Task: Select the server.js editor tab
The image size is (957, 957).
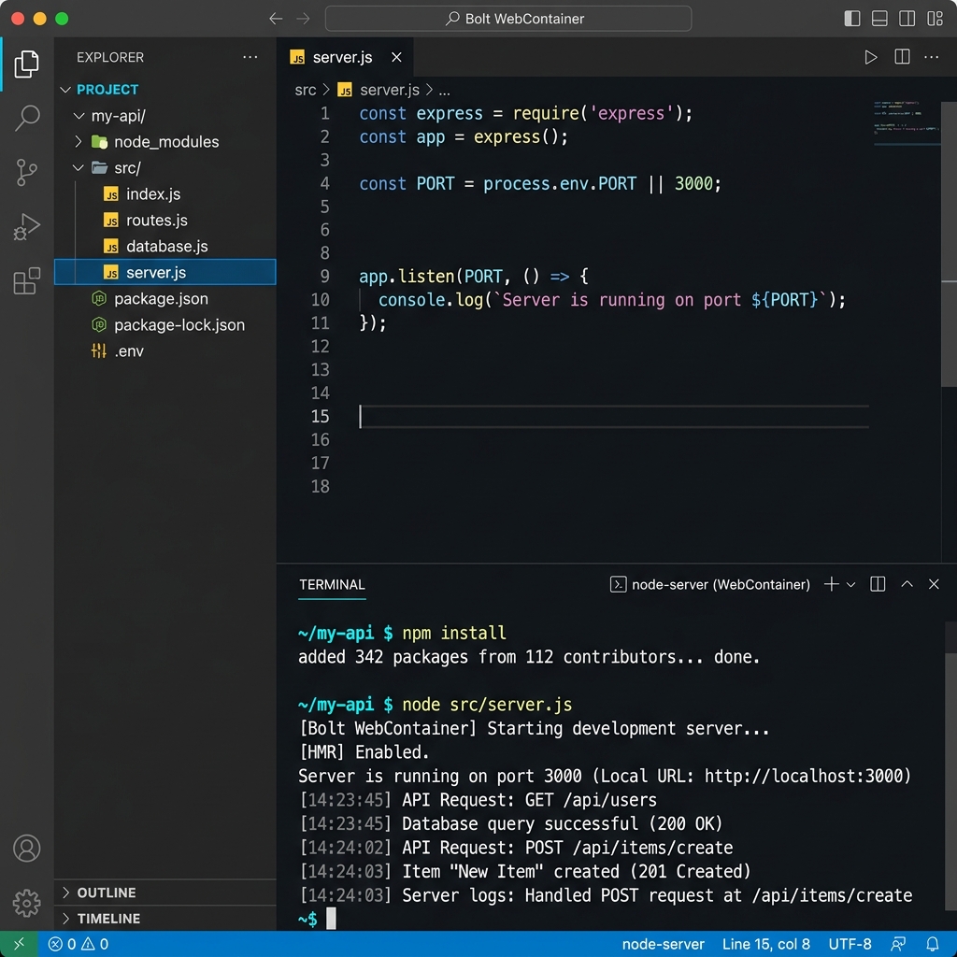Action: [x=344, y=57]
